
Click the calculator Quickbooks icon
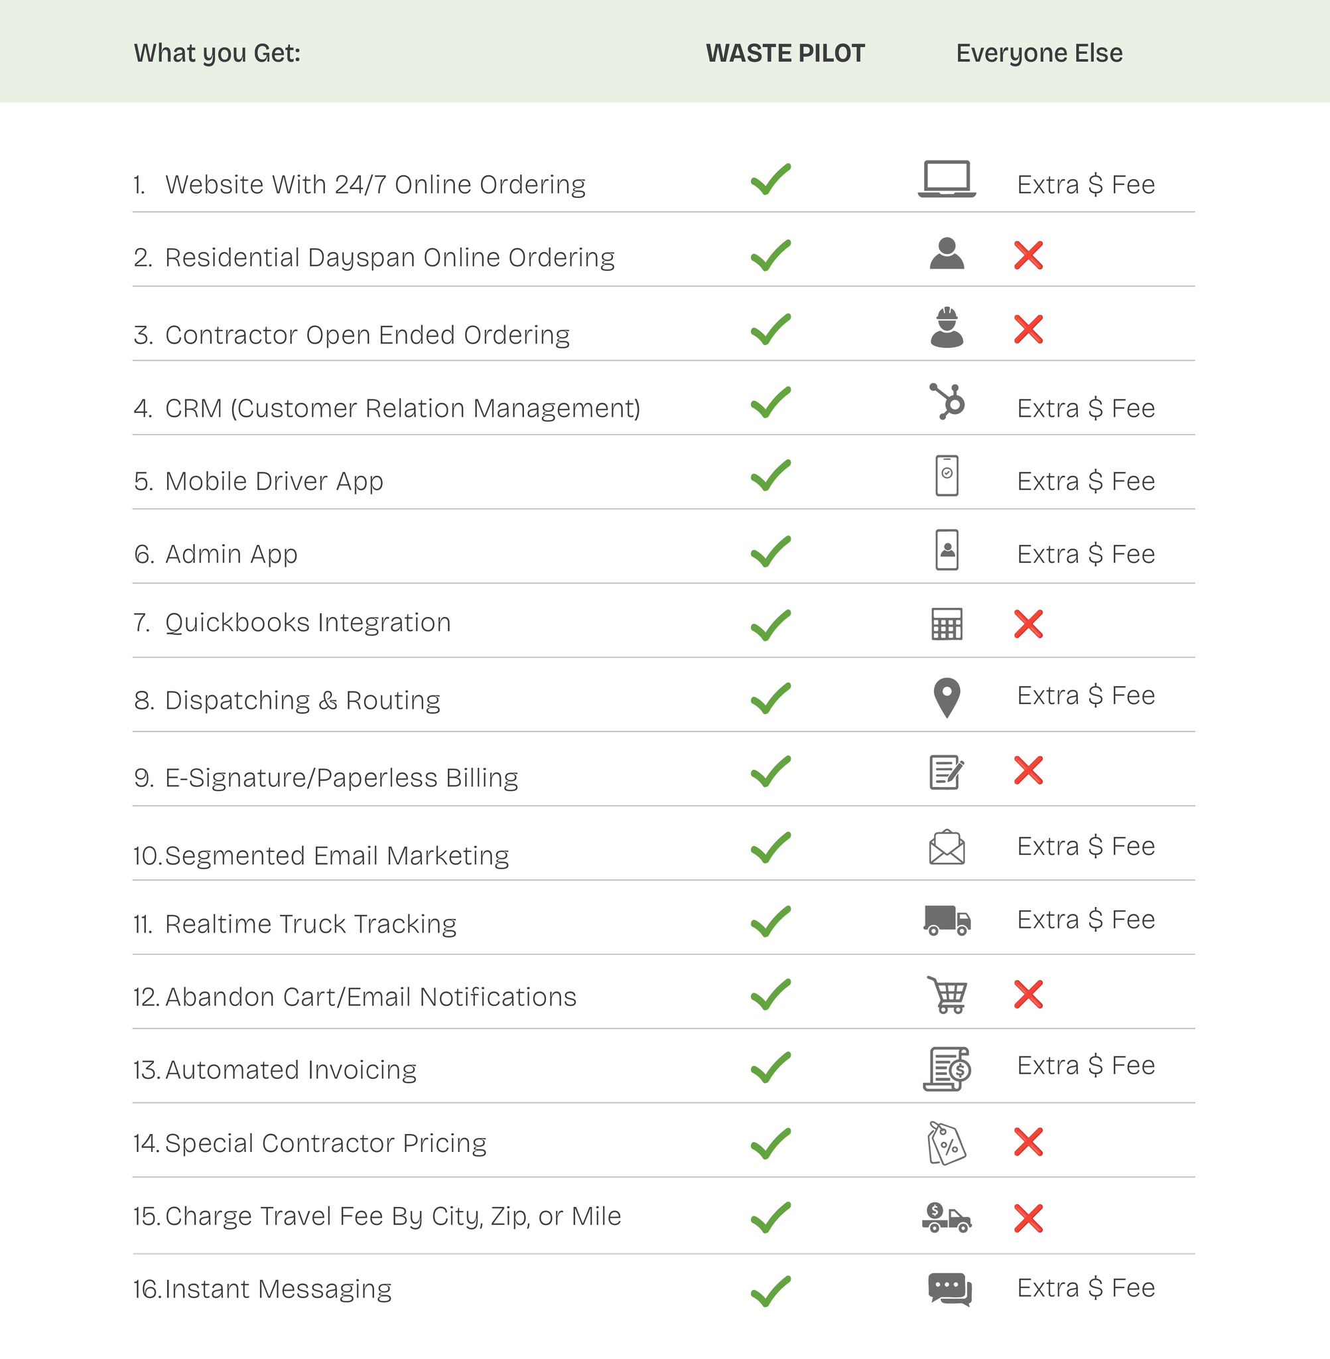point(947,624)
